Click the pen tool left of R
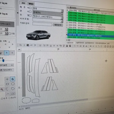Screen dimensions: 114x114 click(1, 53)
